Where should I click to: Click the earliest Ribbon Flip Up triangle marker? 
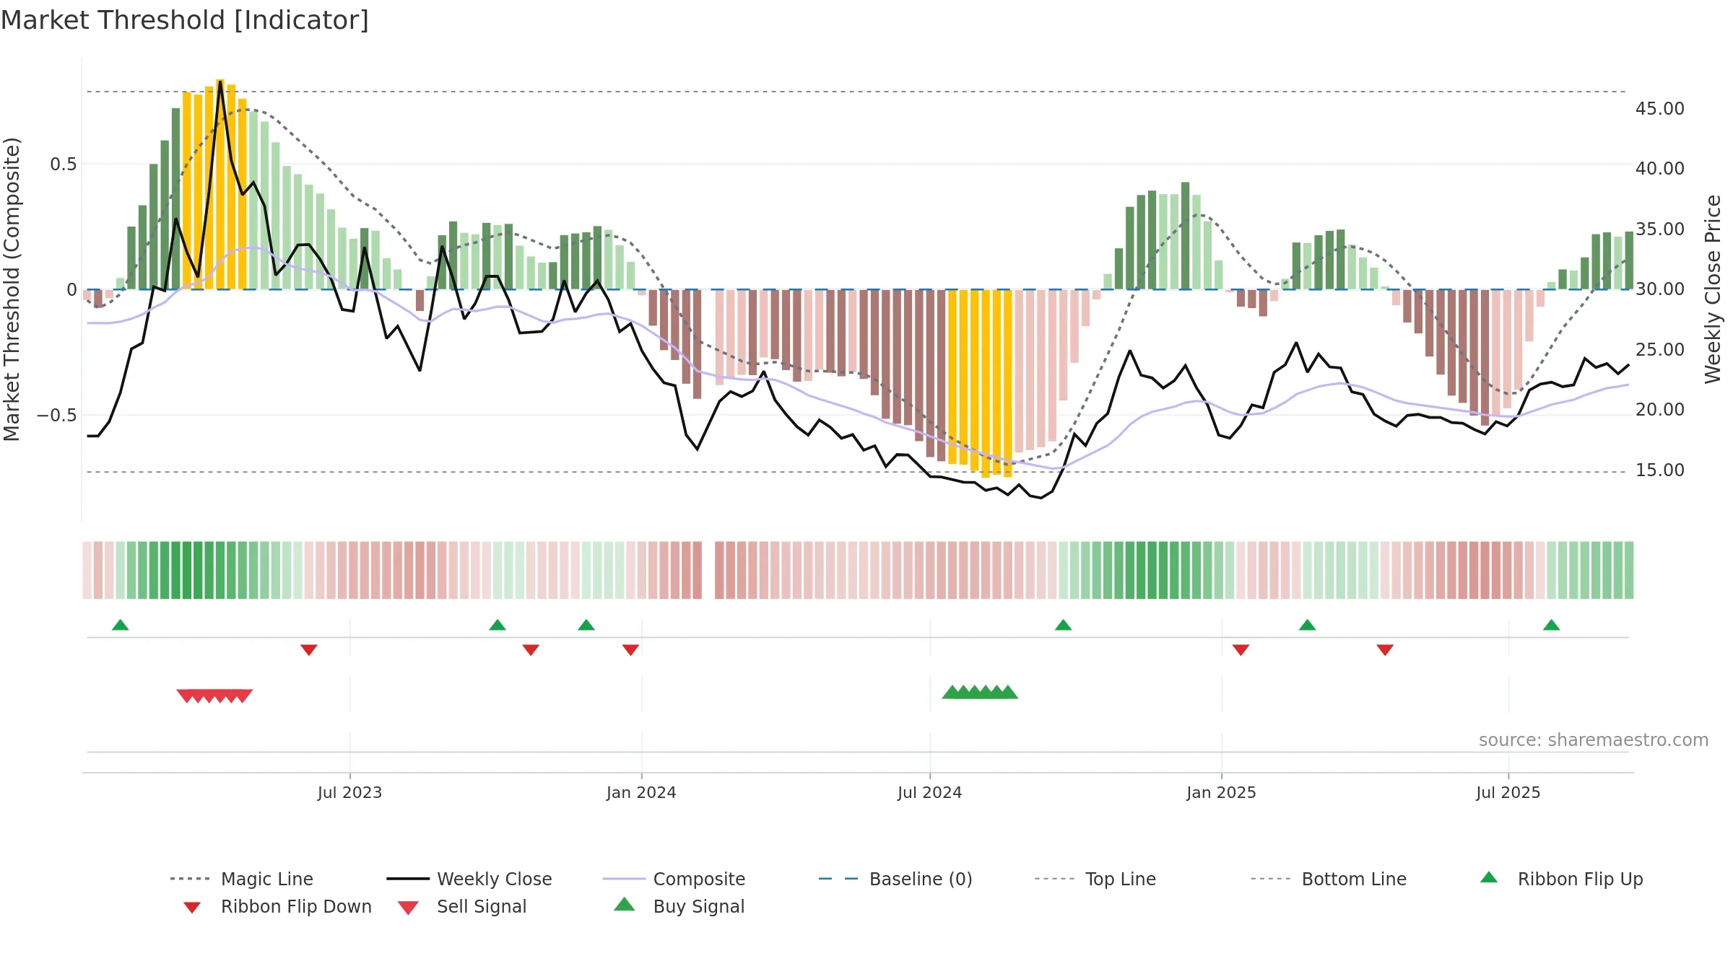click(x=121, y=625)
